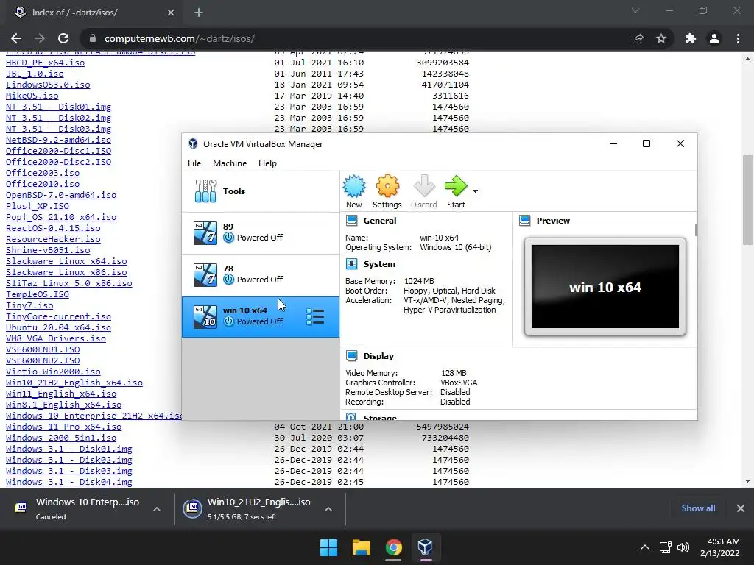Start the VM with green arrow
754x565 pixels.
click(456, 192)
